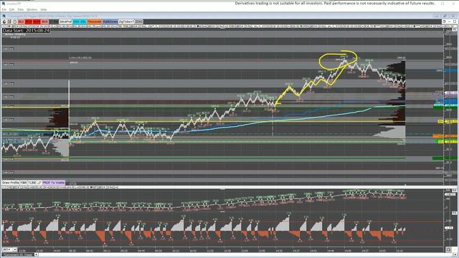Screen dimensions: 459x258
Task: Click the time axis at the chart bottom
Action: [222, 251]
